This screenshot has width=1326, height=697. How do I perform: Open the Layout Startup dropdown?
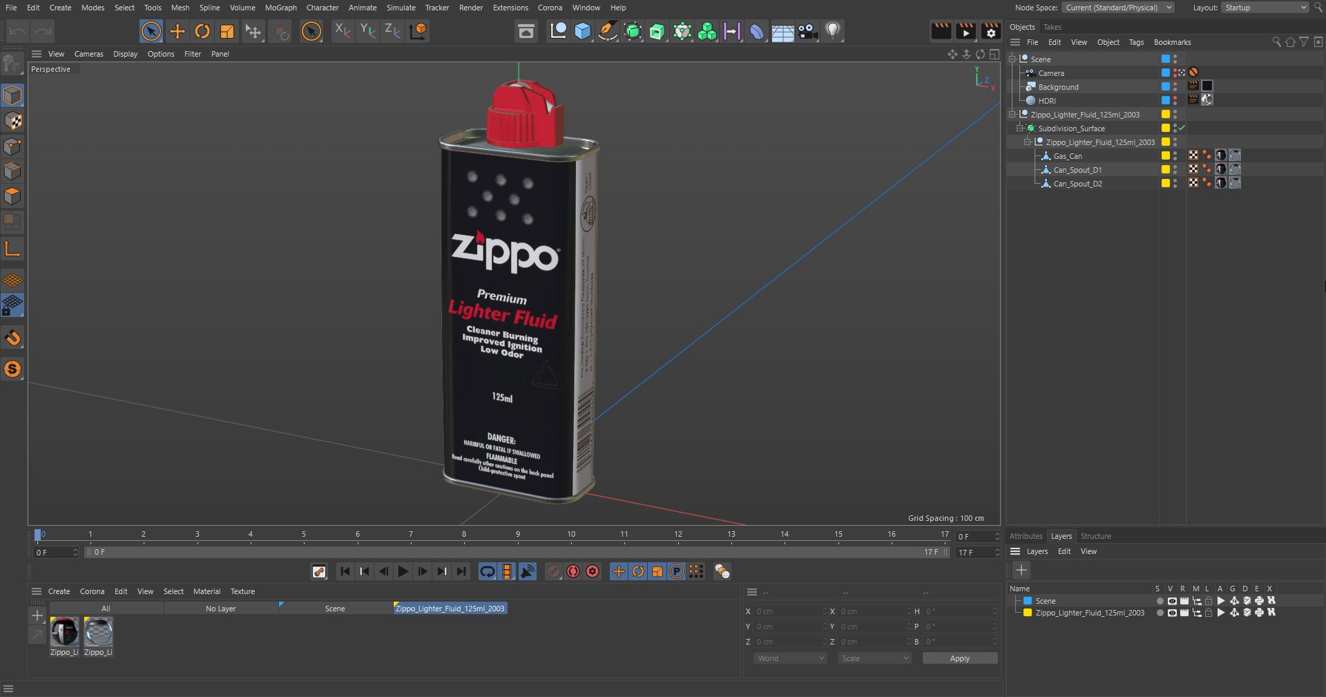[1265, 8]
